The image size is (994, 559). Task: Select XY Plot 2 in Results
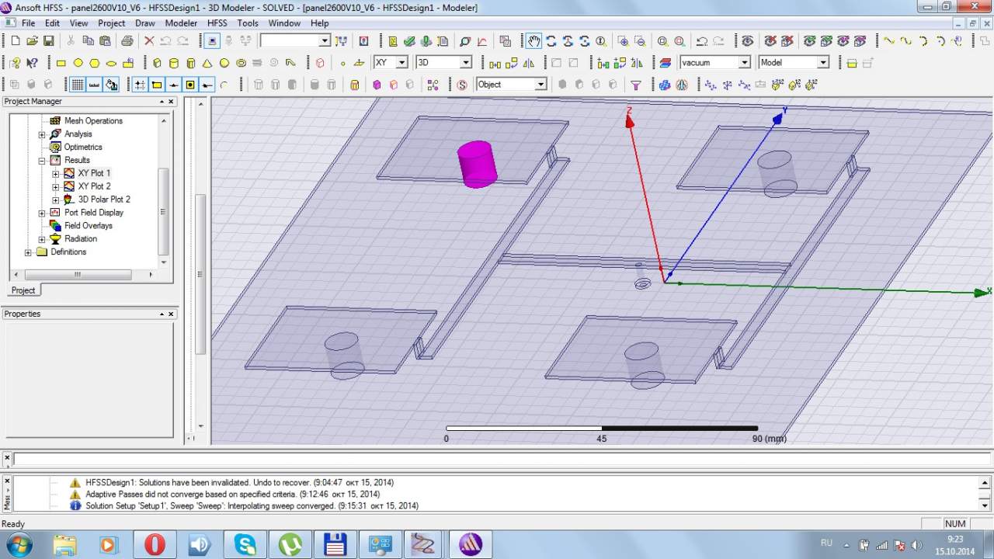[x=94, y=186]
